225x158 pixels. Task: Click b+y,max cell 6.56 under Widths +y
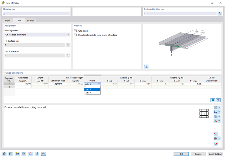tap(193, 84)
